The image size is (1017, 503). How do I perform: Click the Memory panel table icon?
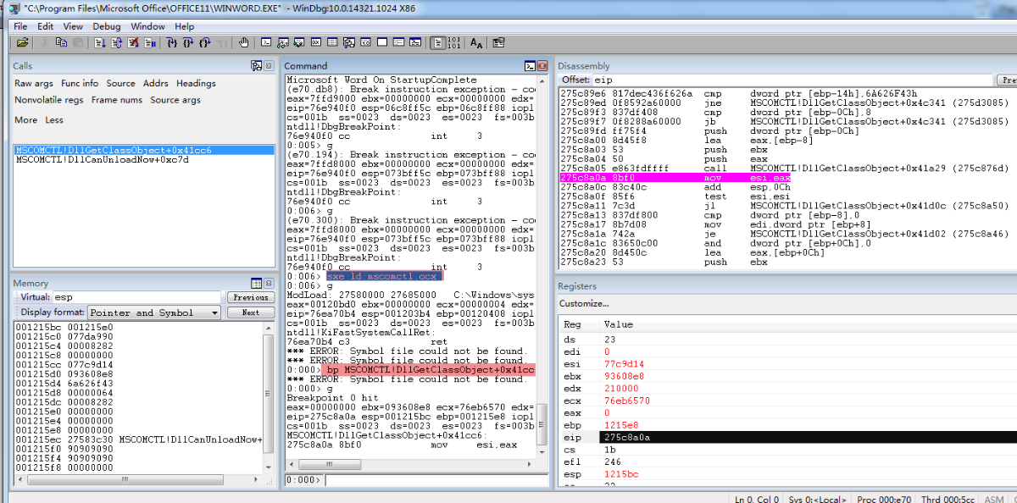[x=257, y=283]
